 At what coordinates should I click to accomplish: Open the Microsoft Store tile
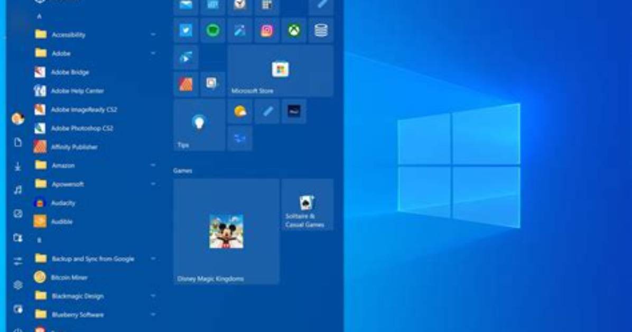pyautogui.click(x=281, y=71)
